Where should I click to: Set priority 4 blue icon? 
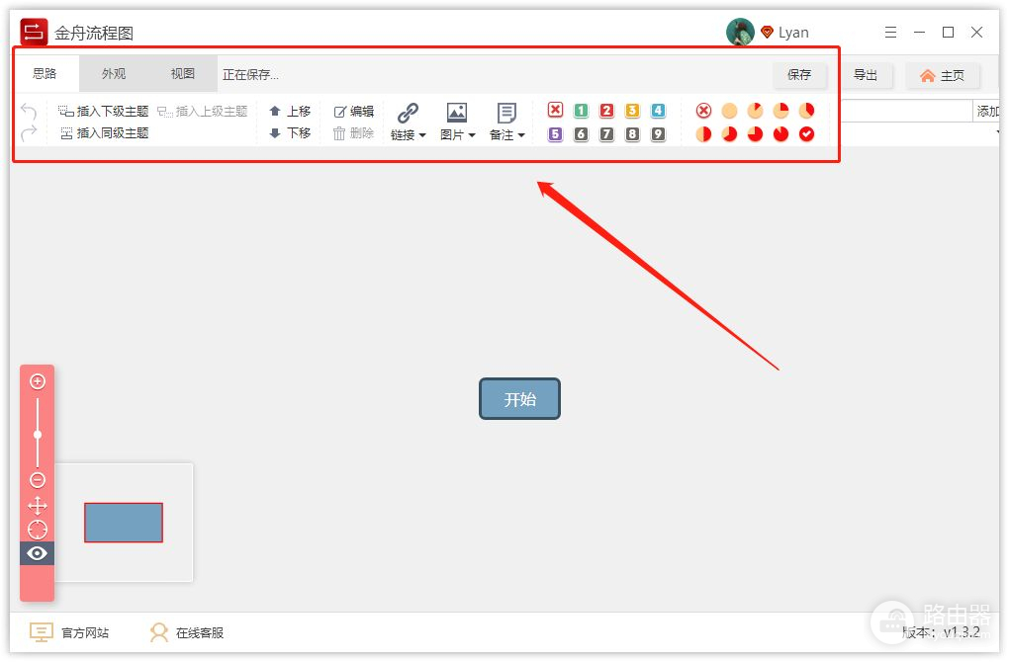point(658,111)
